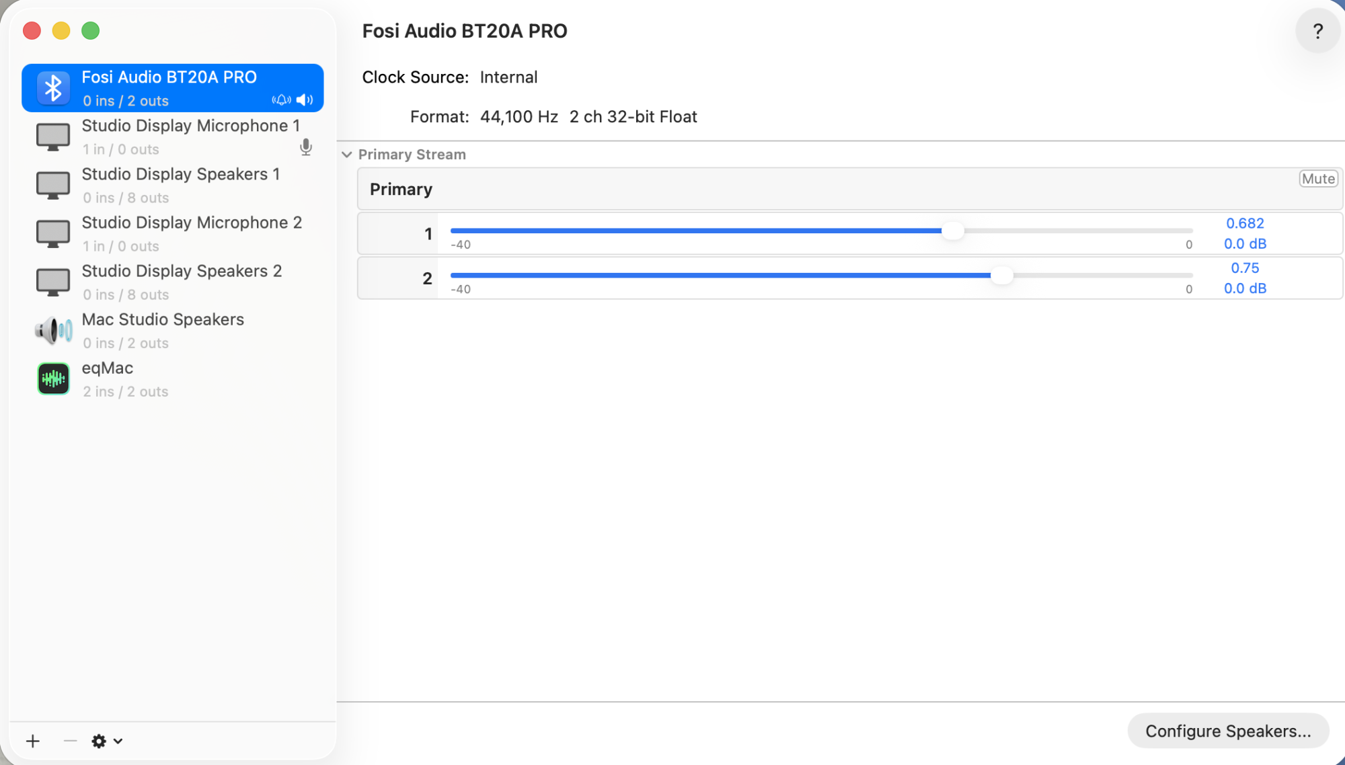Click the eqMac app icon
Screen dimensions: 1345x765
(53, 378)
